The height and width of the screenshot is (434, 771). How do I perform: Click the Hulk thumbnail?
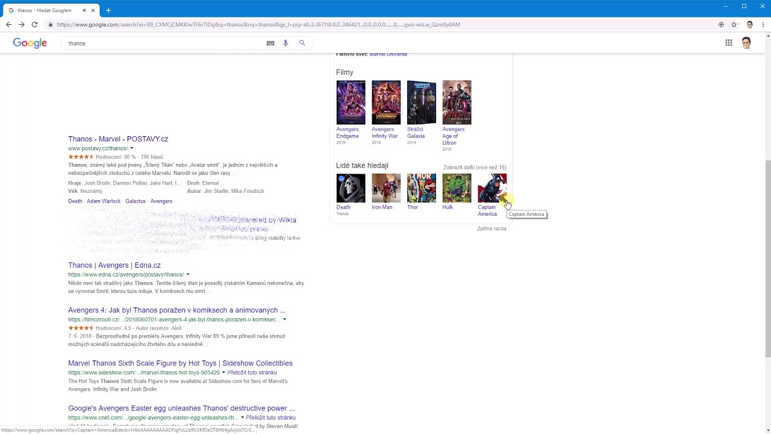point(457,188)
